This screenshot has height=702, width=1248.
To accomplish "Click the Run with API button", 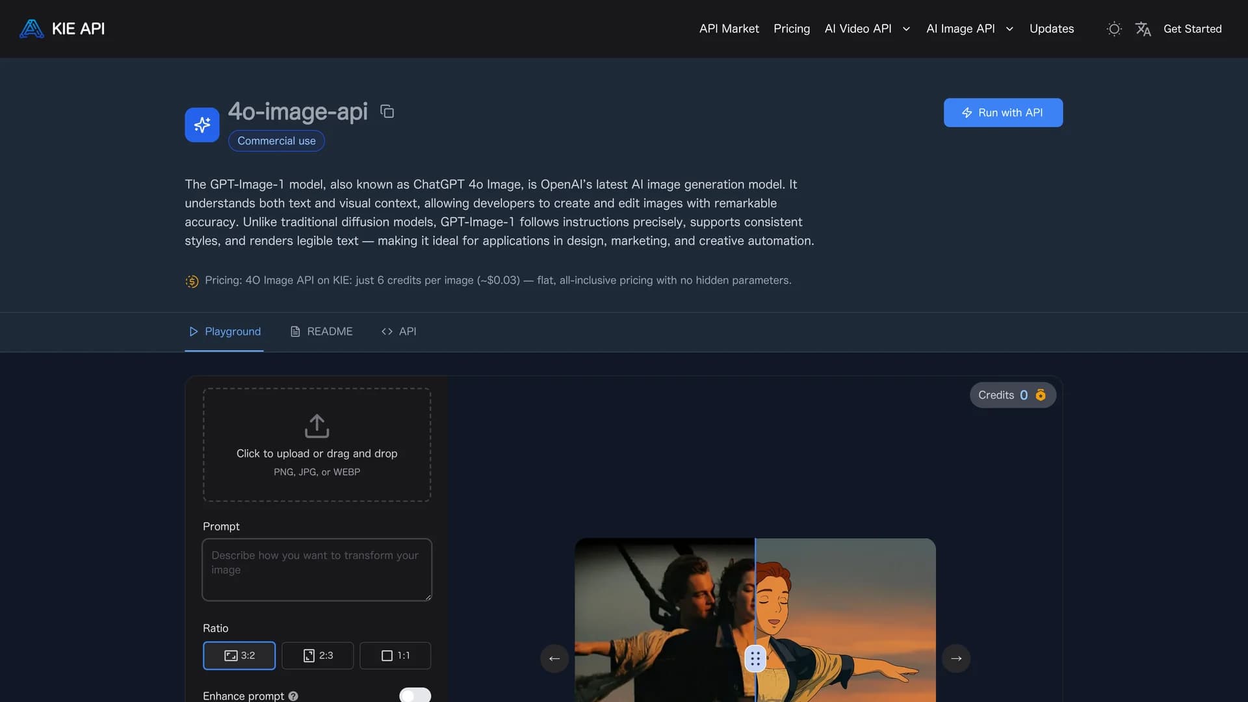I will (x=1003, y=112).
